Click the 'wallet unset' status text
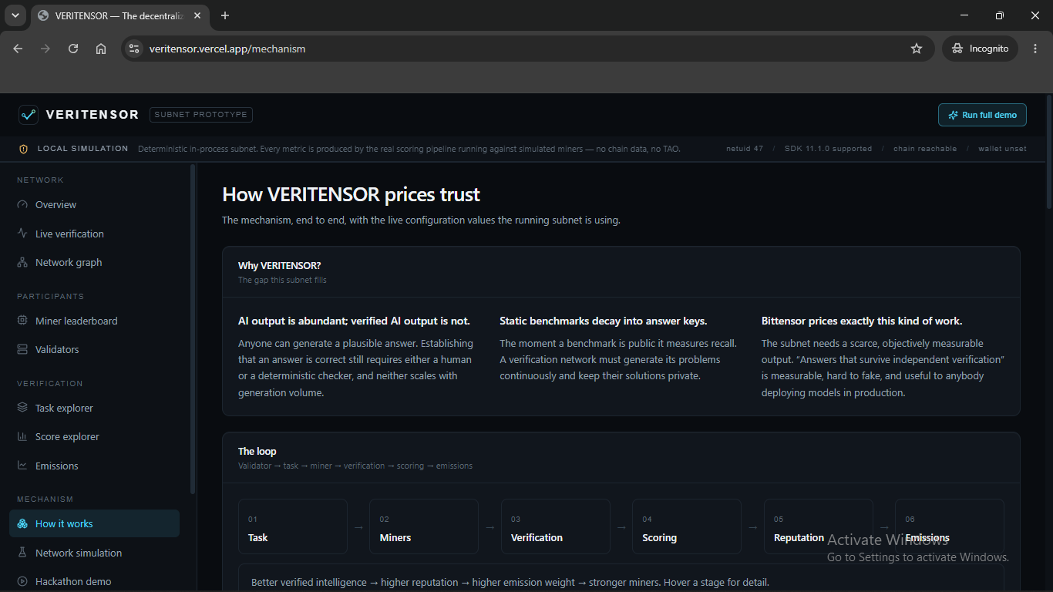Image resolution: width=1053 pixels, height=592 pixels. click(1002, 149)
